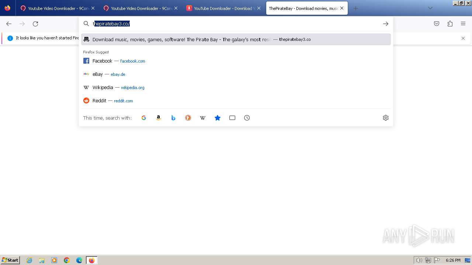Launch Internet Explorer from taskbar

(x=29, y=260)
